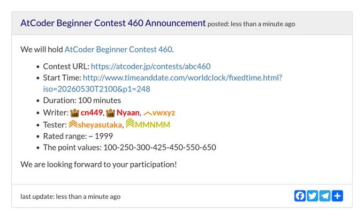This screenshot has height=219, width=364.
Task: Open the announcement title link
Action: click(x=113, y=23)
